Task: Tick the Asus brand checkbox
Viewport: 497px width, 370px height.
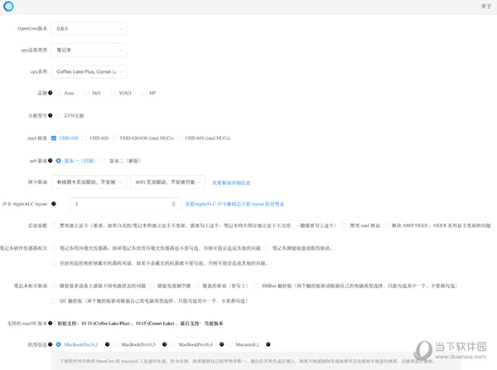Action: coord(58,93)
